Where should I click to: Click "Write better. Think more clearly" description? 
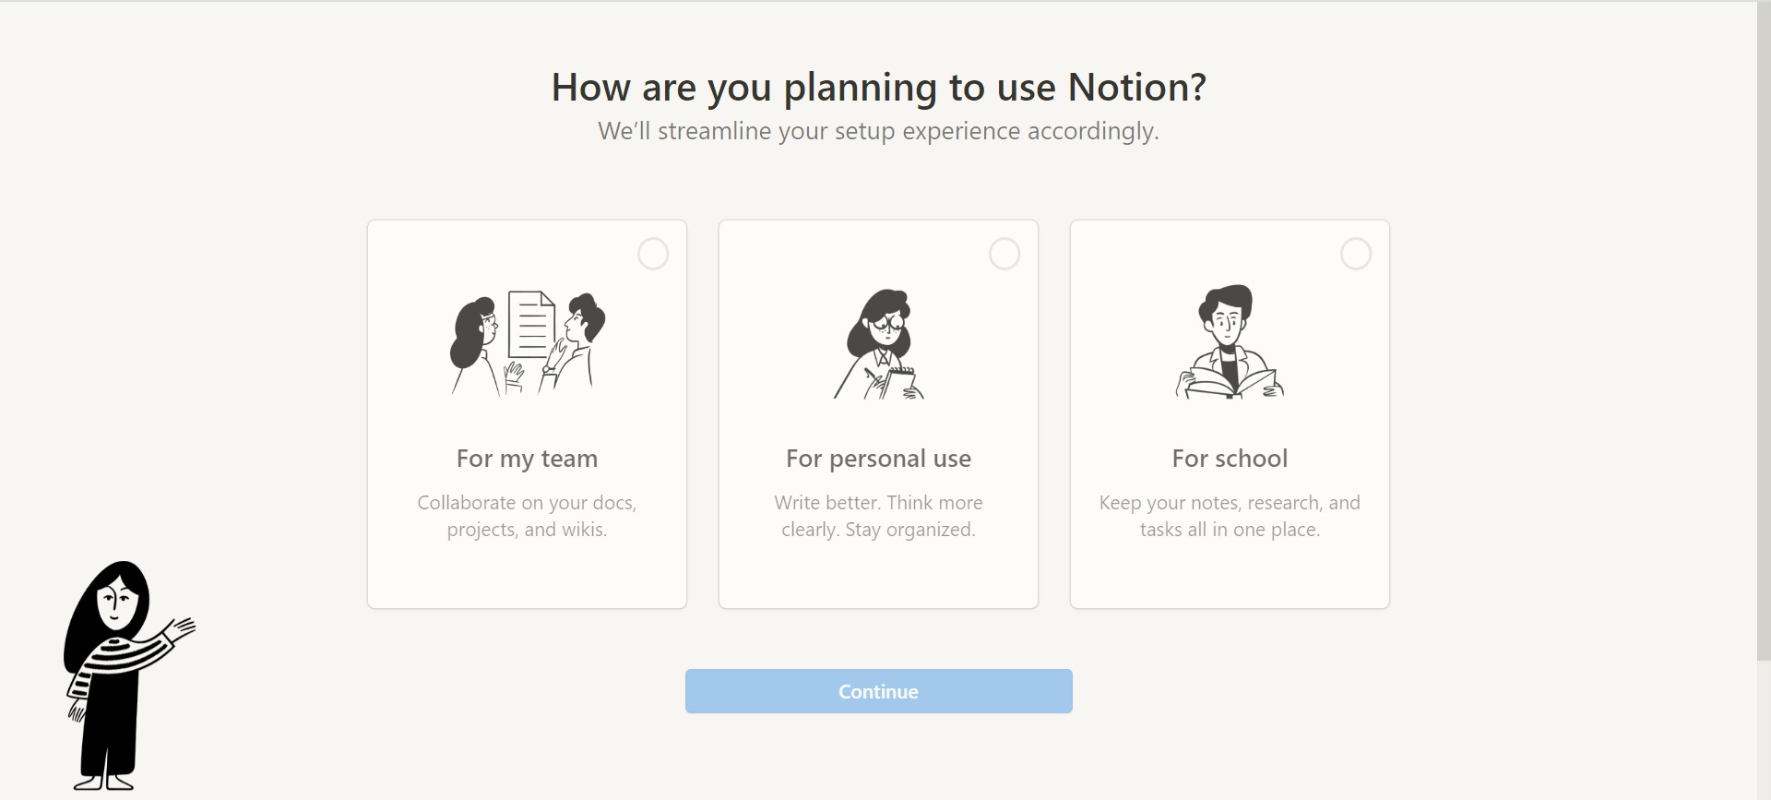878,516
